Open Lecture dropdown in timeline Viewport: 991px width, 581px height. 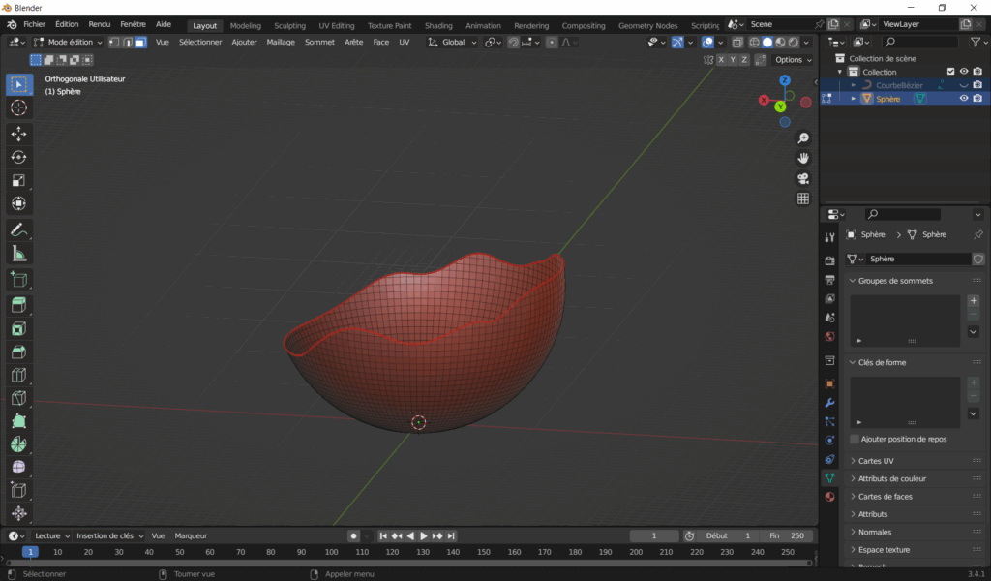pos(52,535)
